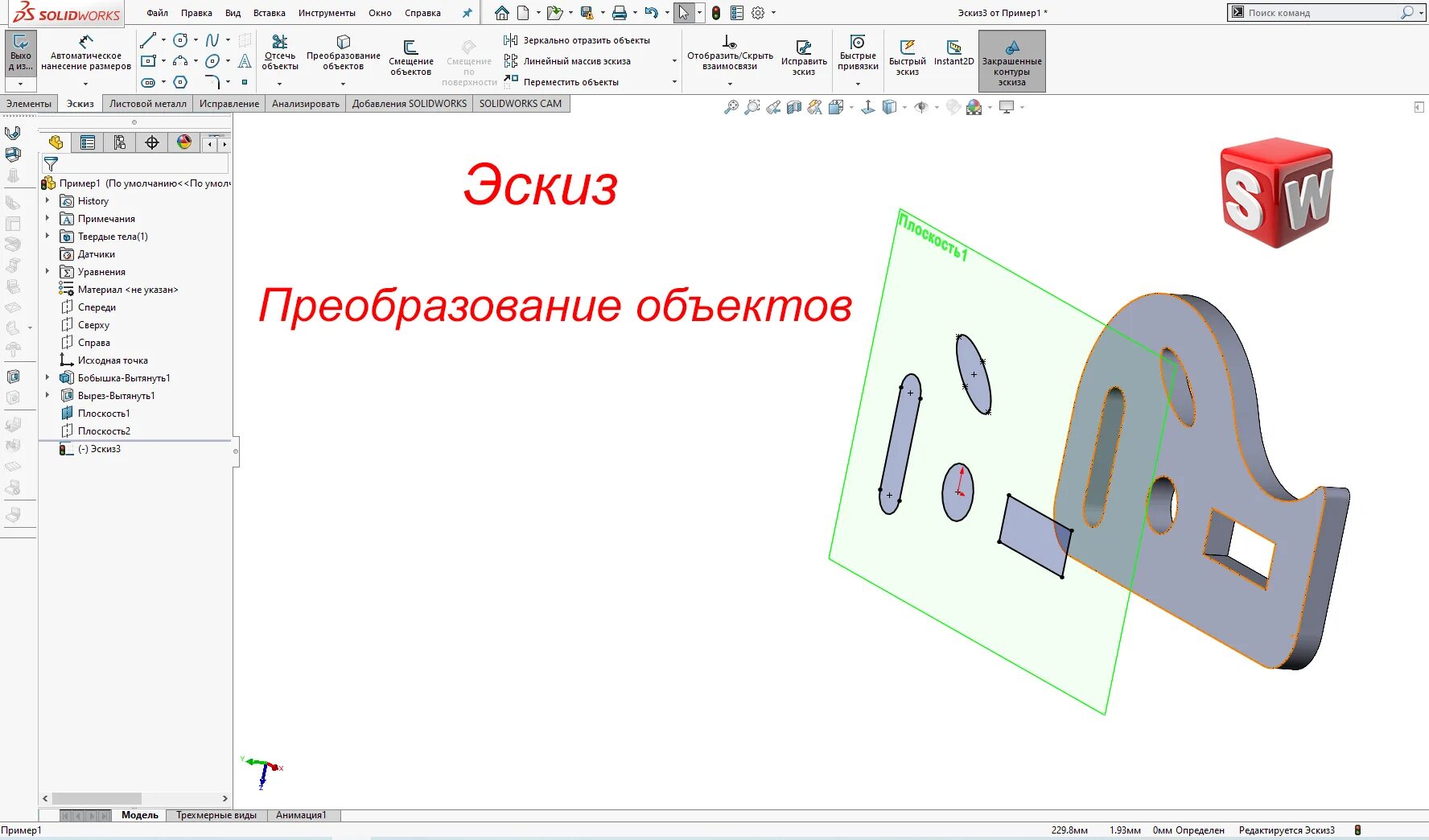
Task: Select the Arc sketch tool
Action: (x=181, y=61)
